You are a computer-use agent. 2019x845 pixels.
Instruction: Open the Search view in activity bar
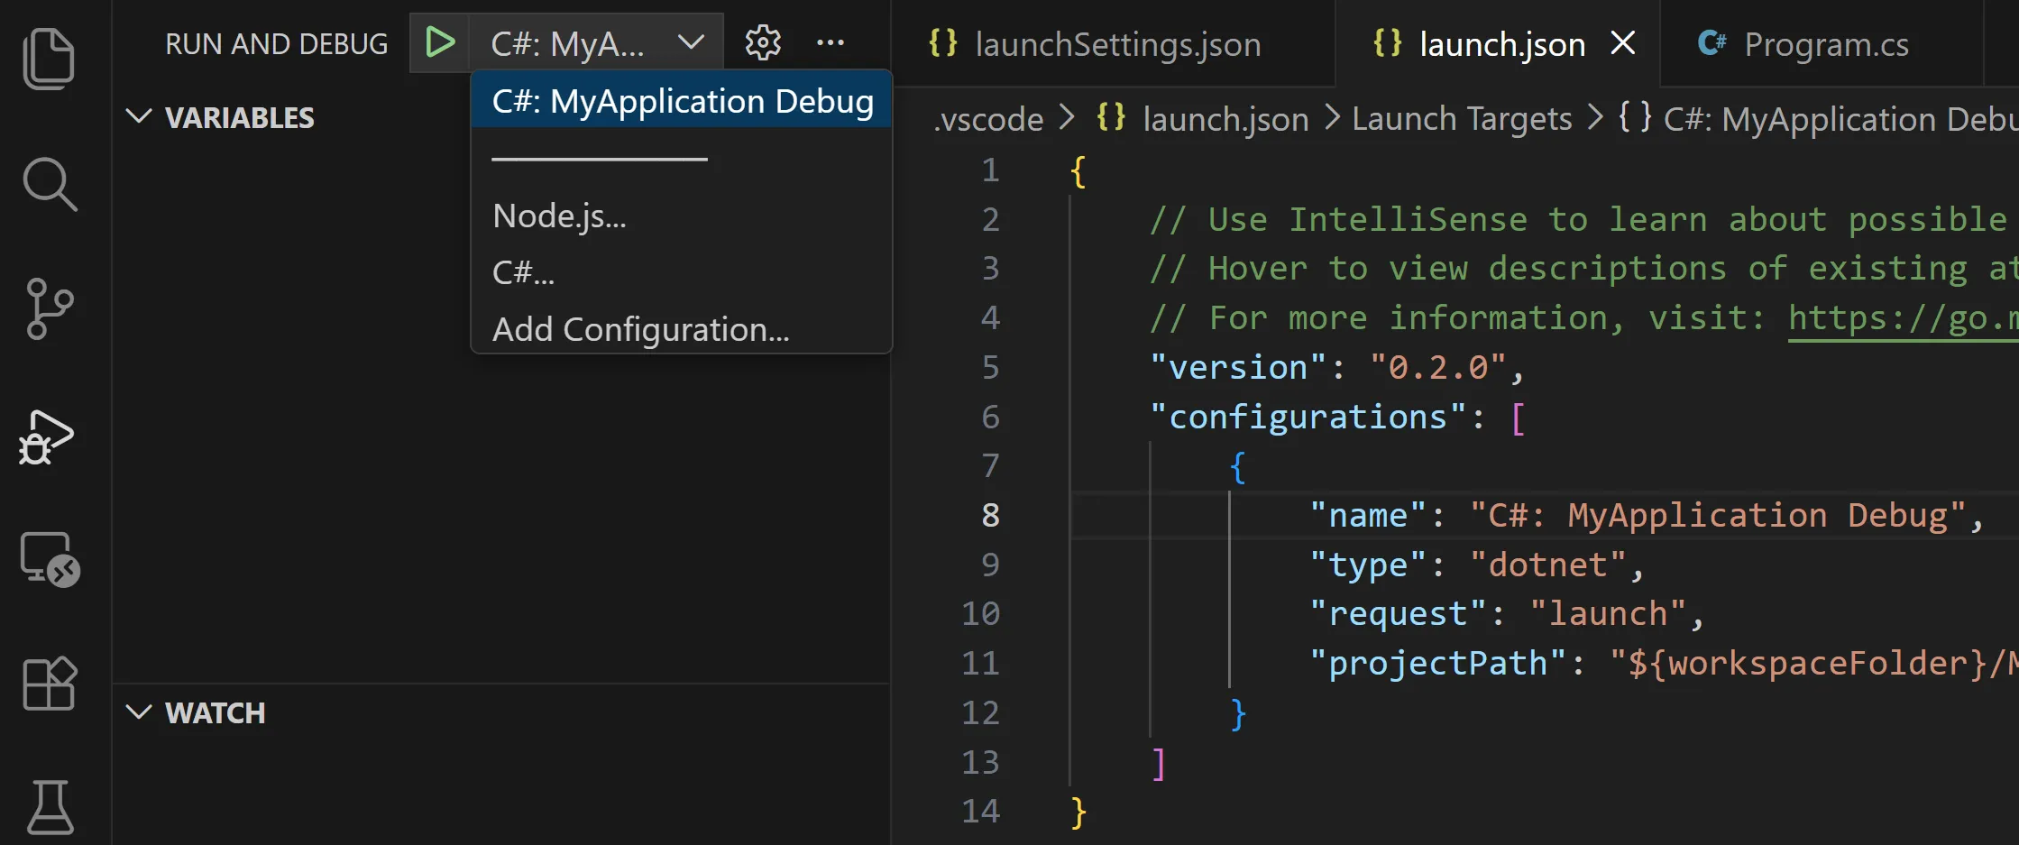(x=50, y=184)
